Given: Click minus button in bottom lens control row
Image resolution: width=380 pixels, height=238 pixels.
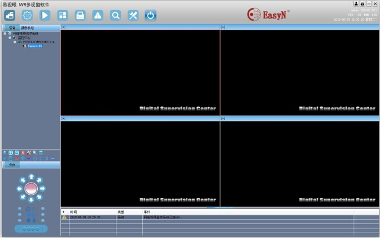Looking at the screenshot, I should [x=20, y=220].
